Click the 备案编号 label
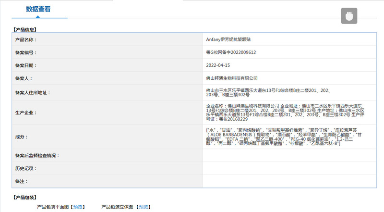 coord(26,52)
